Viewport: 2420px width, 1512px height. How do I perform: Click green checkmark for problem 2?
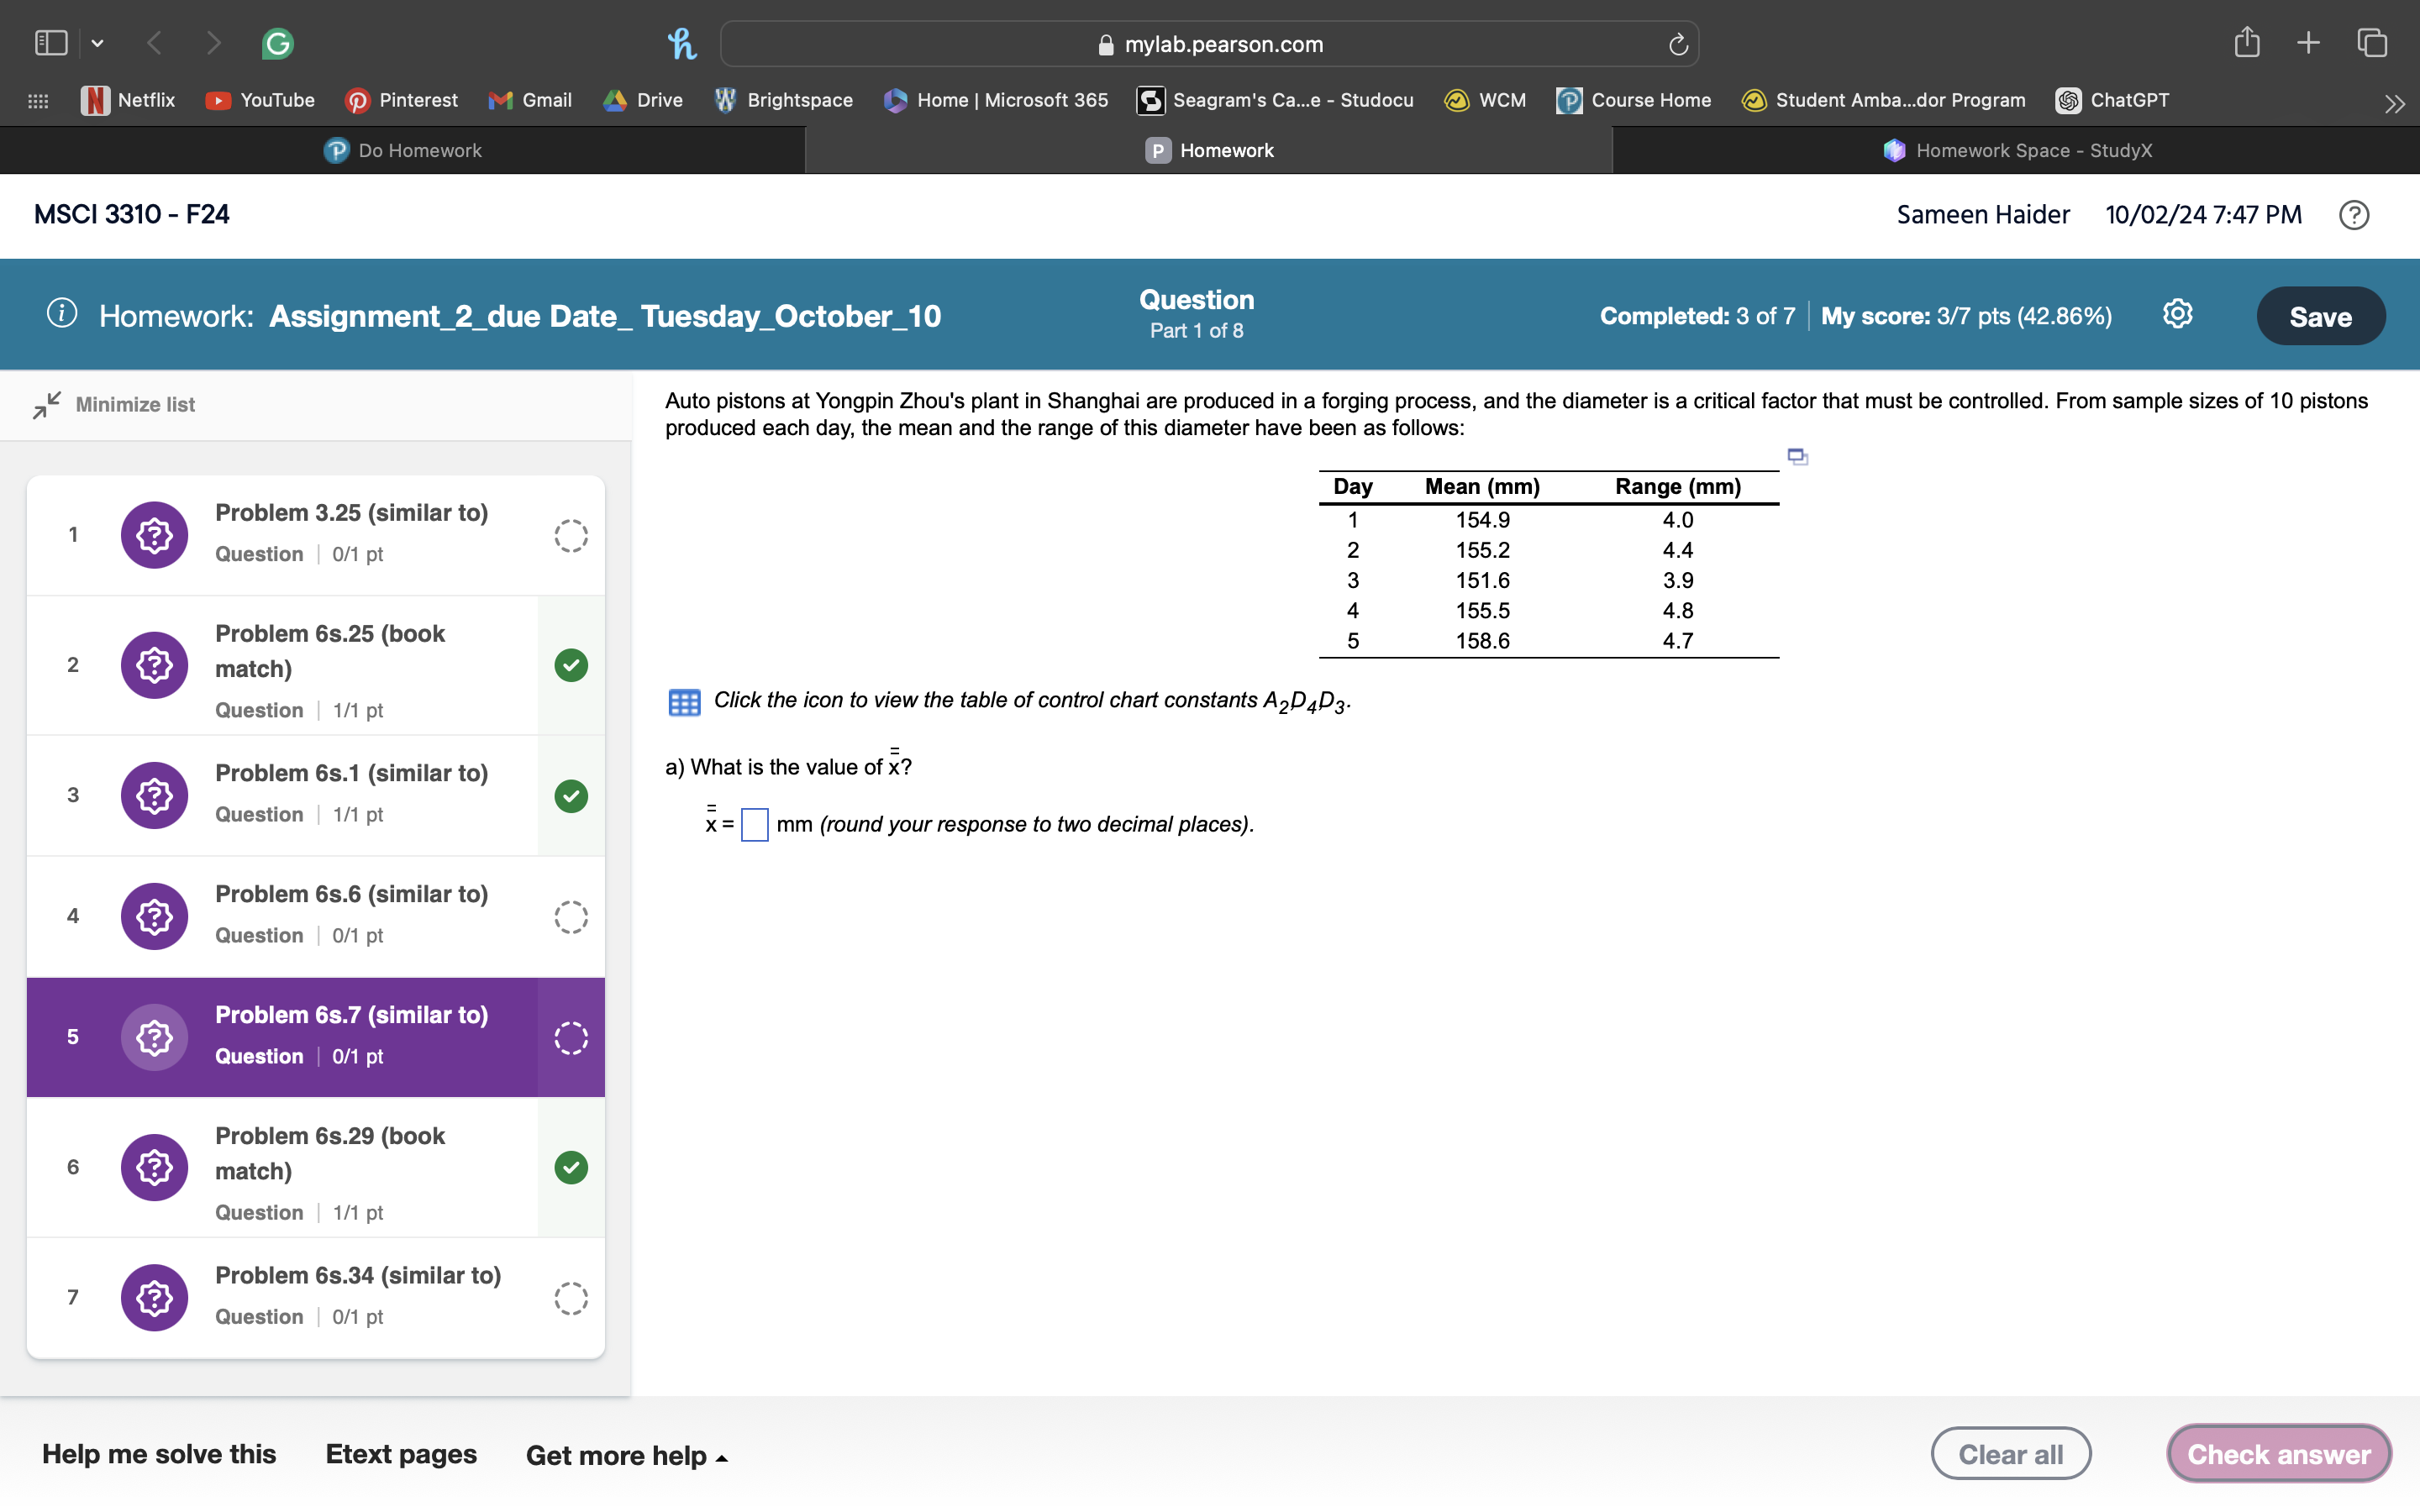coord(571,665)
